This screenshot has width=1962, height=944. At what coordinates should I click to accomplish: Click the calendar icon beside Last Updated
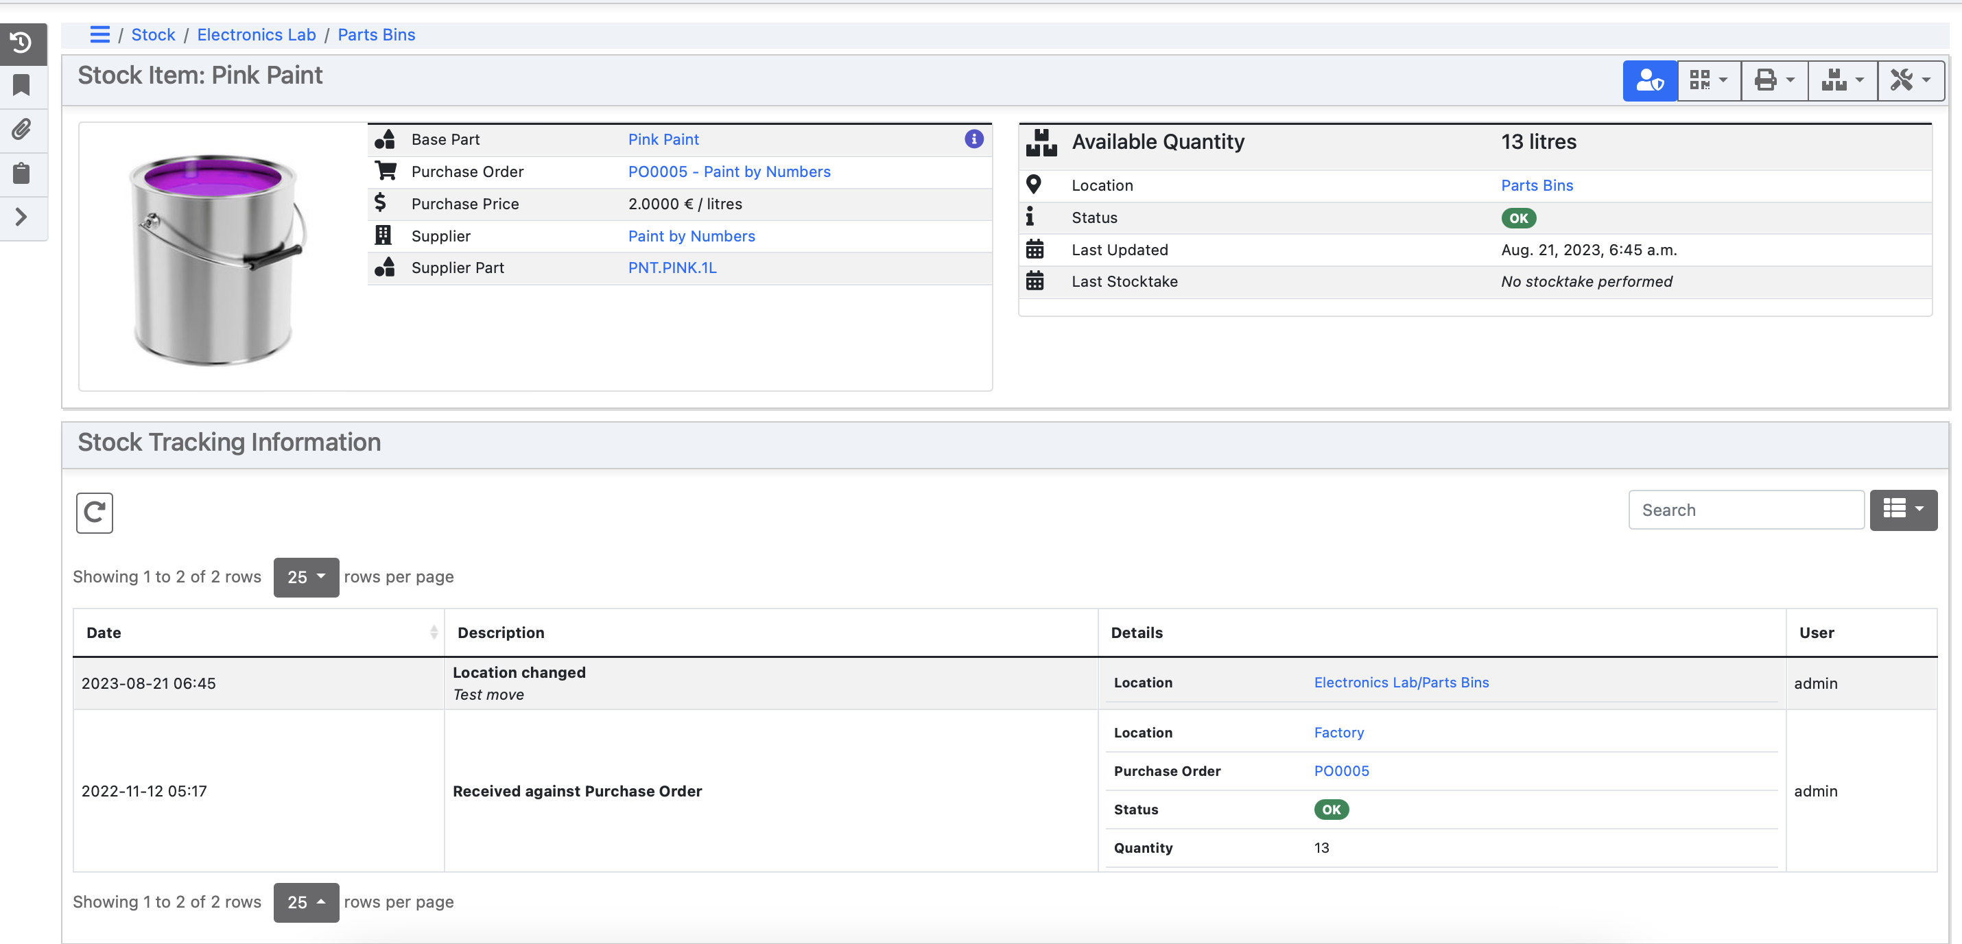tap(1035, 248)
